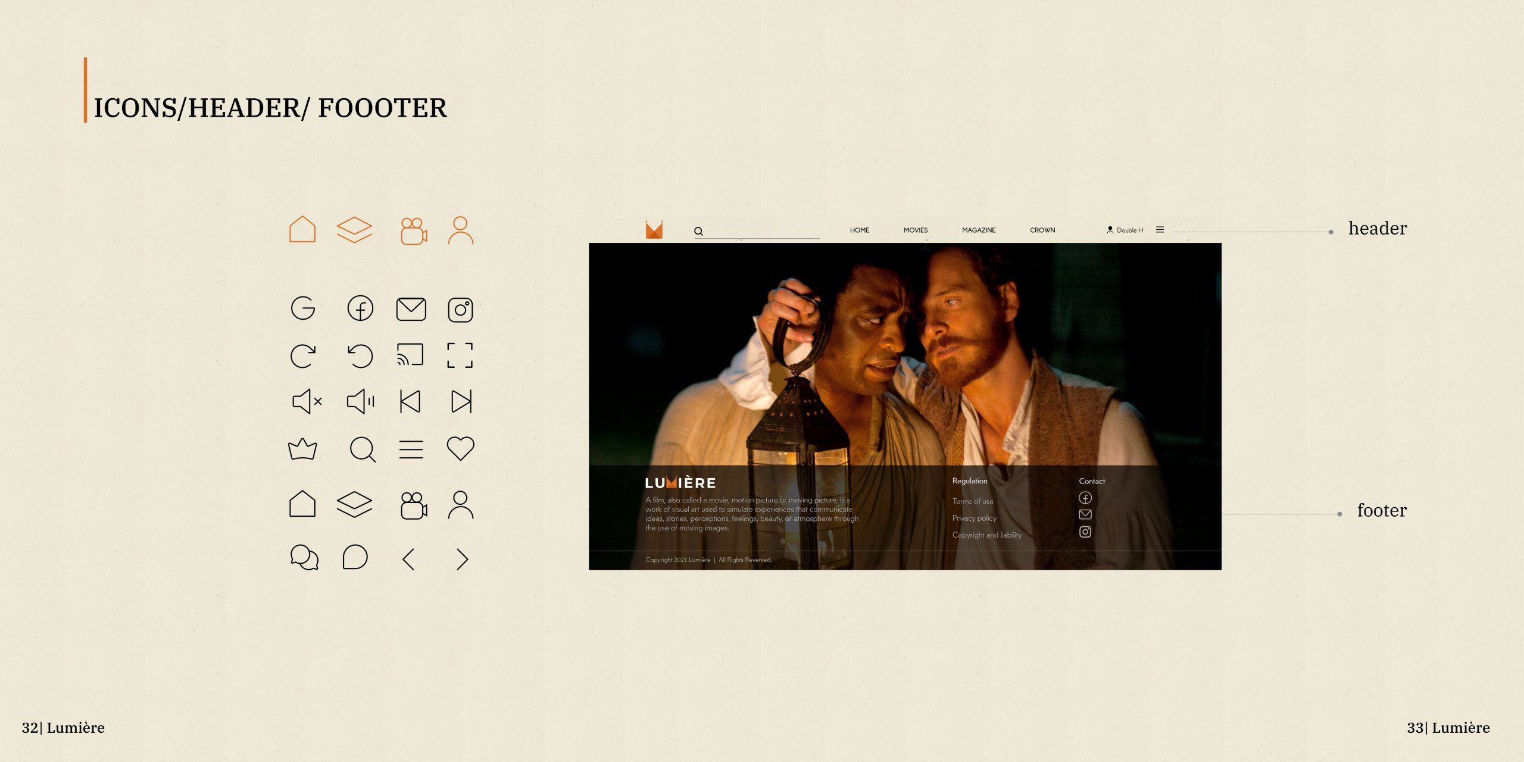Viewport: 1524px width, 762px height.
Task: Click the skip to next icon
Action: (461, 402)
